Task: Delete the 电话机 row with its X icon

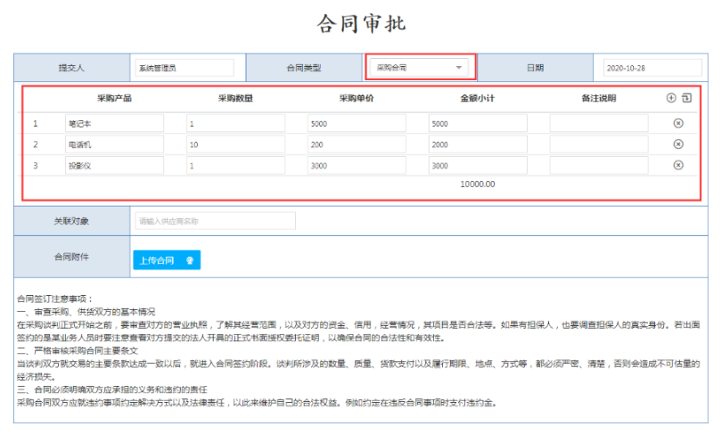Action: 678,144
